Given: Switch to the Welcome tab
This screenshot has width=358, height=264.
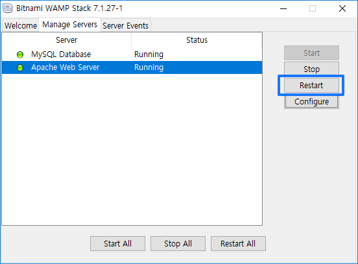Looking at the screenshot, I should tap(21, 25).
